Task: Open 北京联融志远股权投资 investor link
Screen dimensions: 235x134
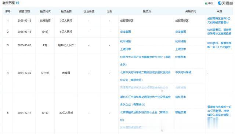Action: (144, 116)
